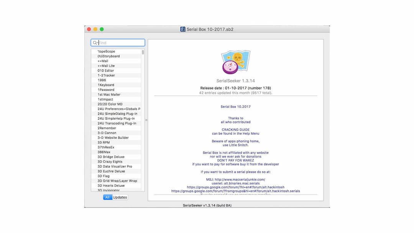
Task: Click the document icon in the title bar
Action: tap(182, 29)
